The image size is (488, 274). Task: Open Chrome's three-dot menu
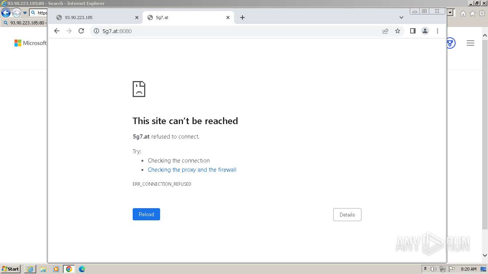437,31
